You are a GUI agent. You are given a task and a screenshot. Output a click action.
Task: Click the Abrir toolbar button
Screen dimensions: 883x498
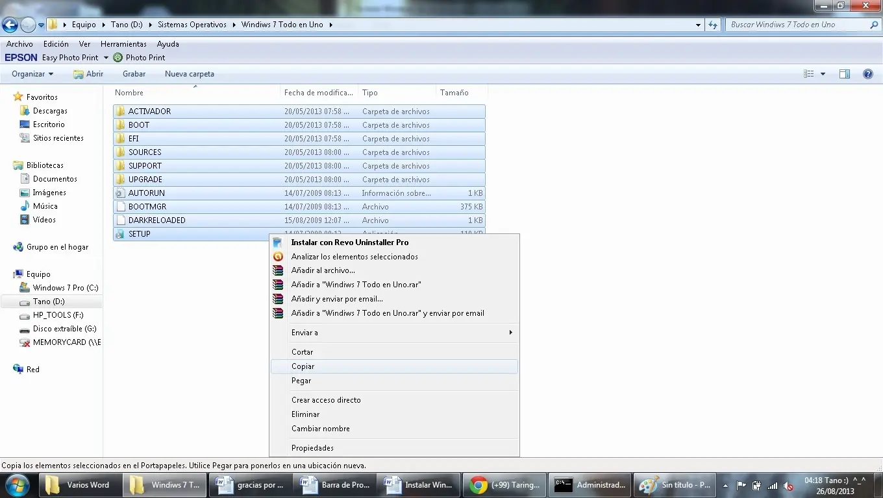(88, 74)
